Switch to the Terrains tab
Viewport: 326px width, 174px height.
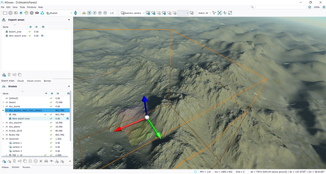coord(26,167)
